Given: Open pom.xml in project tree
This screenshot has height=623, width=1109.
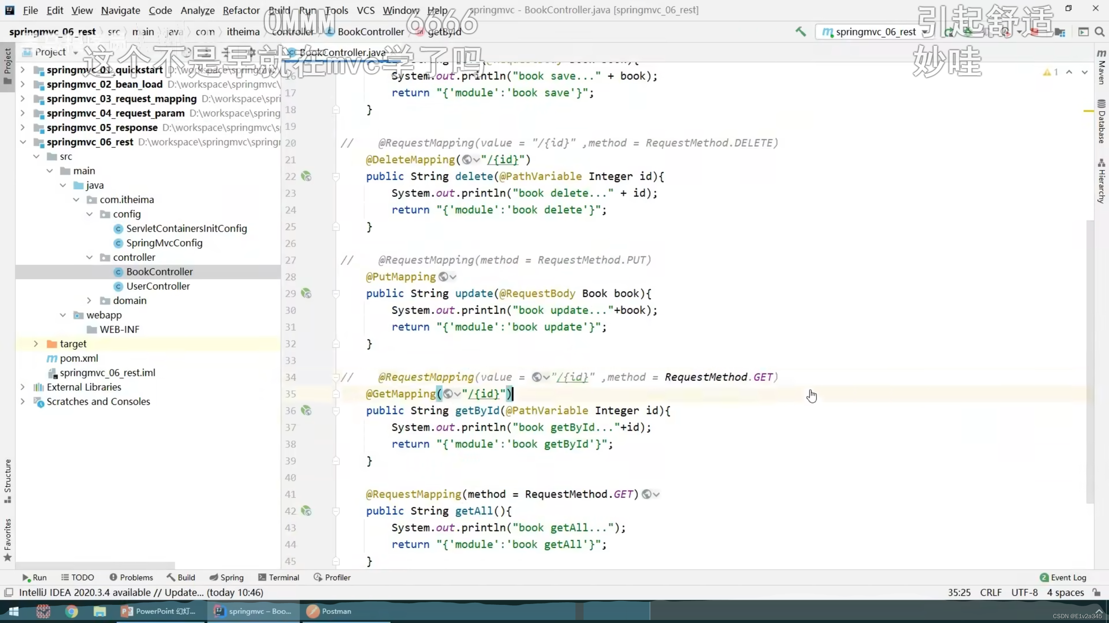Looking at the screenshot, I should [x=79, y=358].
